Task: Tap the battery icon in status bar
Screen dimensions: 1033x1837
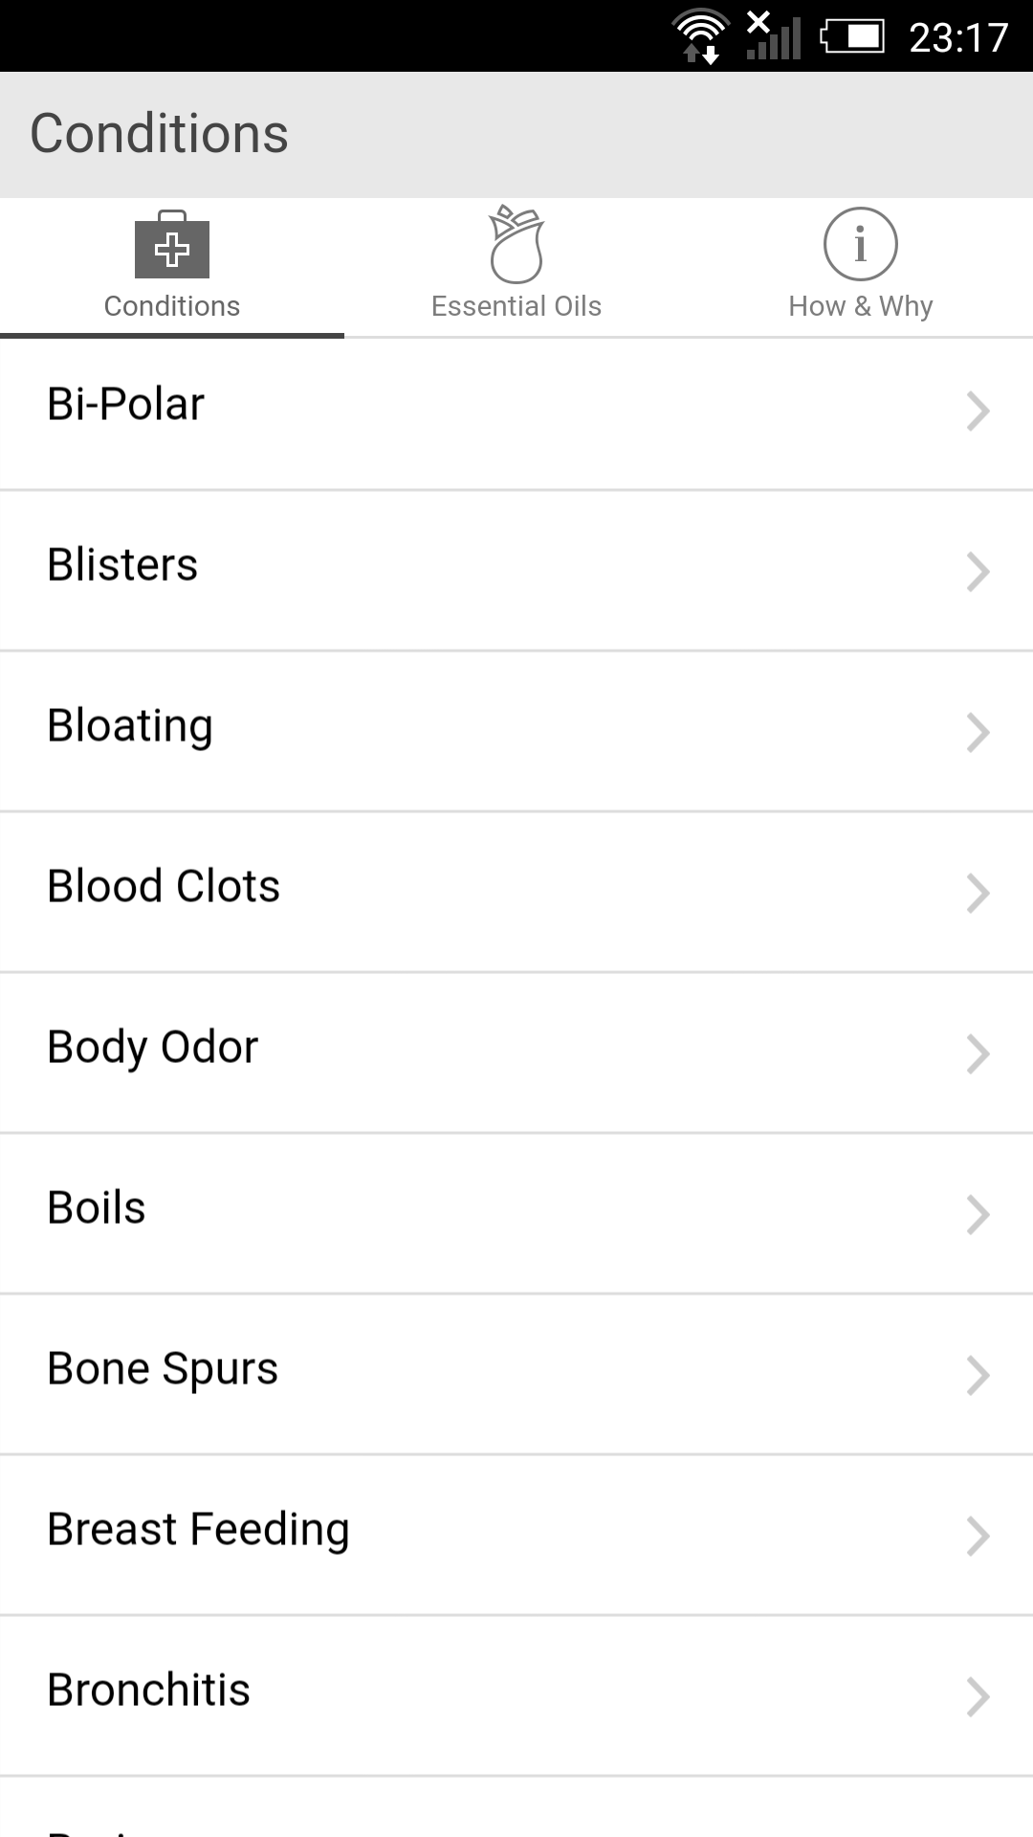Action: 852,36
